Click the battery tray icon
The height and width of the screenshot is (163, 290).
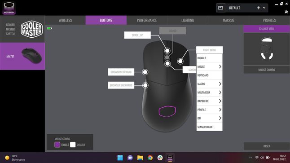pyautogui.click(x=268, y=158)
